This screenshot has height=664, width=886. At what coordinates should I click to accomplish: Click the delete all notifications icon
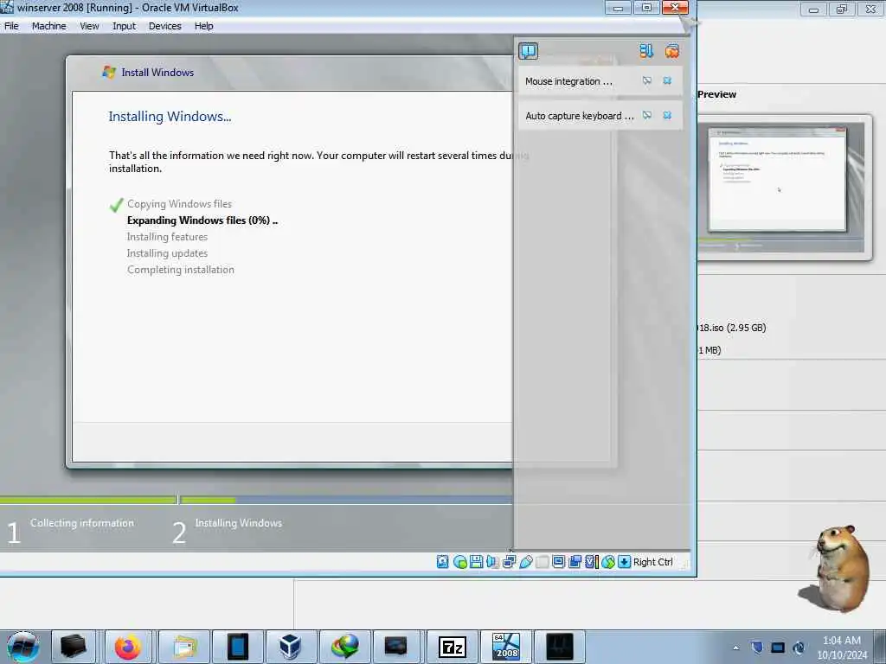[671, 51]
